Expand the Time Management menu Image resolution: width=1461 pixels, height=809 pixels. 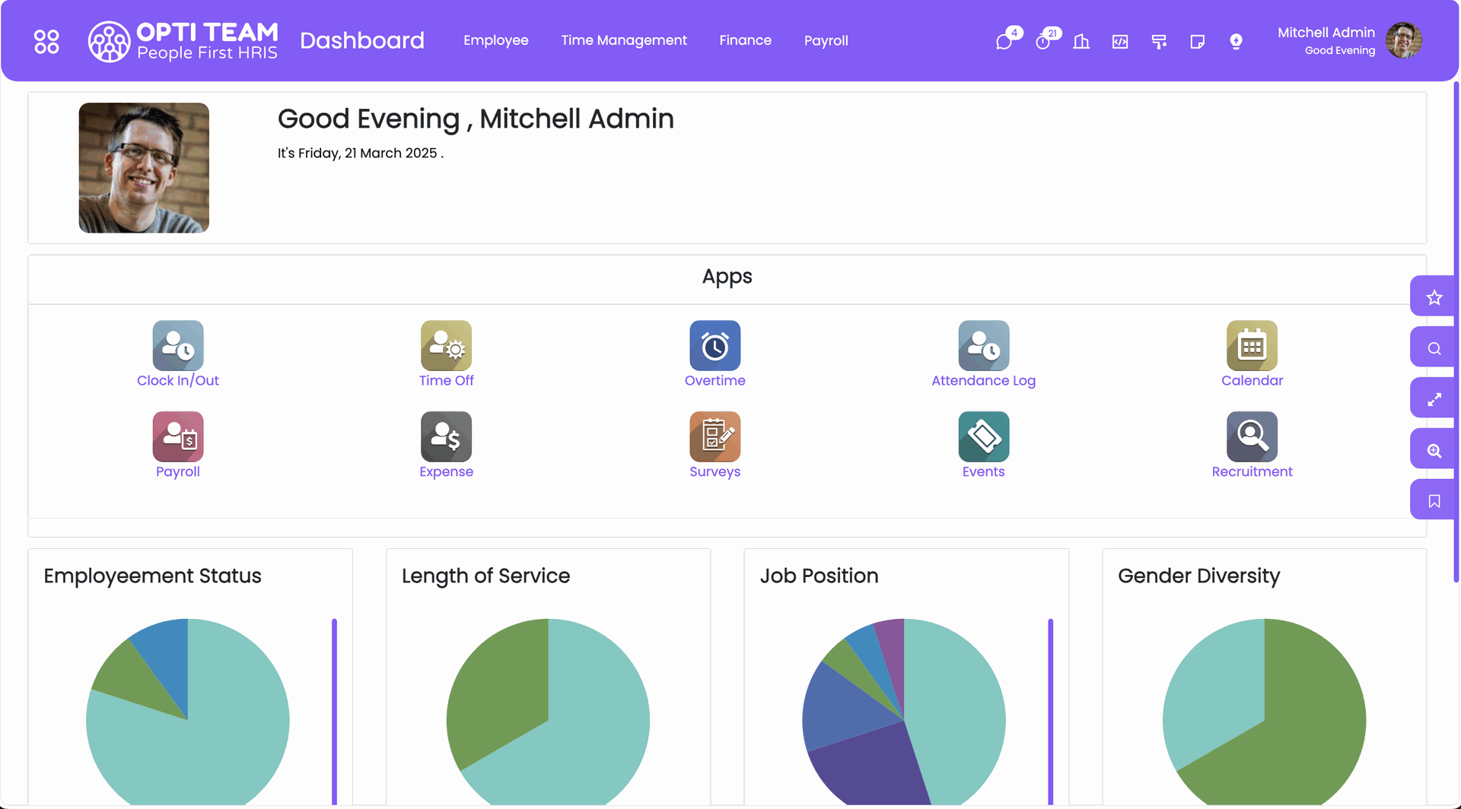pyautogui.click(x=623, y=40)
